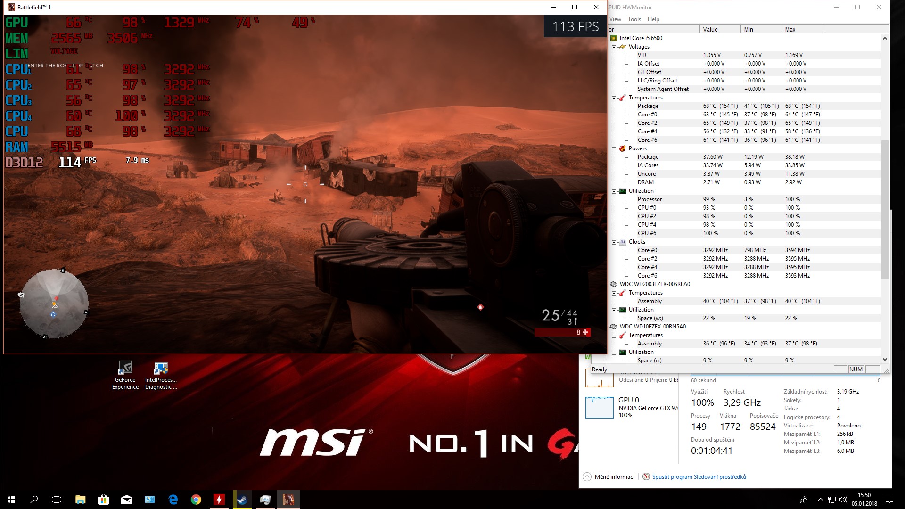
Task: Open the Tools menu in HWMonitor
Action: pos(634,19)
